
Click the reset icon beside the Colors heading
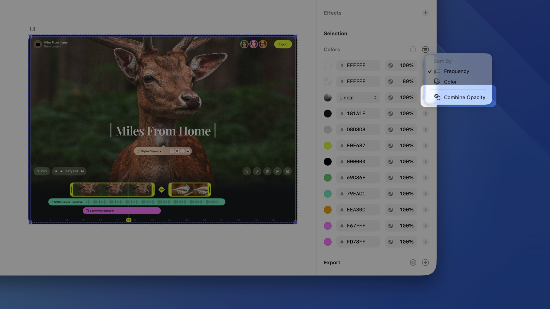413,49
